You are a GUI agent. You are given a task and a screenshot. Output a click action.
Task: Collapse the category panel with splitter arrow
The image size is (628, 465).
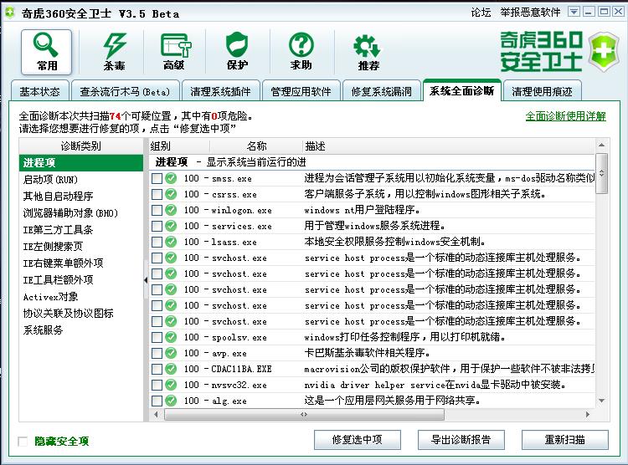146,280
